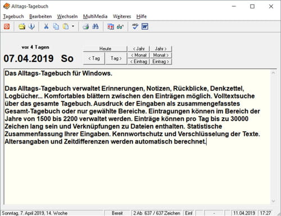This screenshot has width=281, height=216.
Task: Click the red power/exit toolbar icon
Action: point(7,26)
